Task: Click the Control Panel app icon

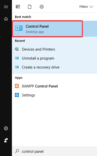Action: point(19,28)
